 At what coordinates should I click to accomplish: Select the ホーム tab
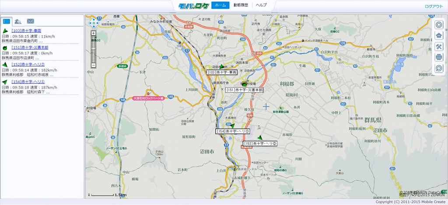220,5
